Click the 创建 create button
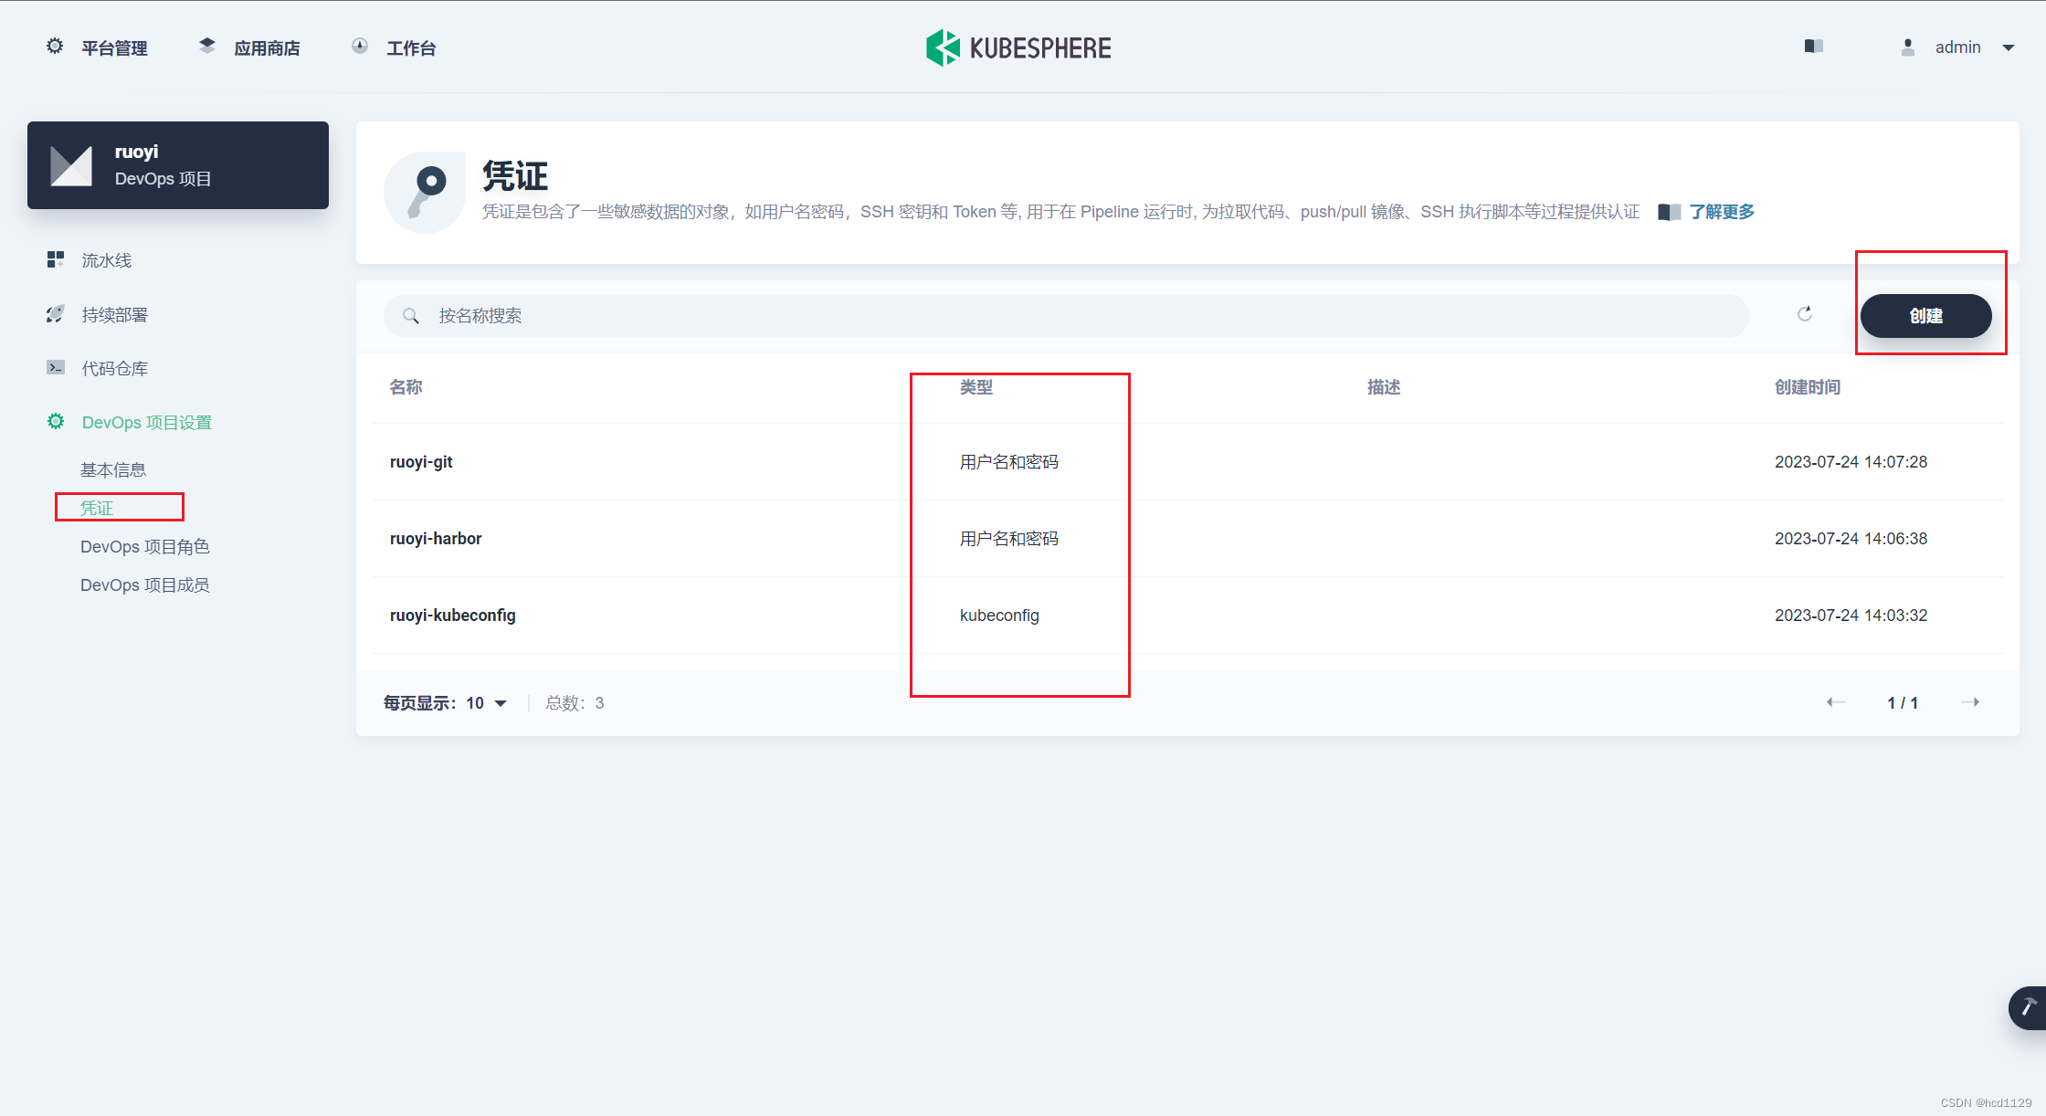Viewport: 2046px width, 1116px height. click(x=1925, y=315)
